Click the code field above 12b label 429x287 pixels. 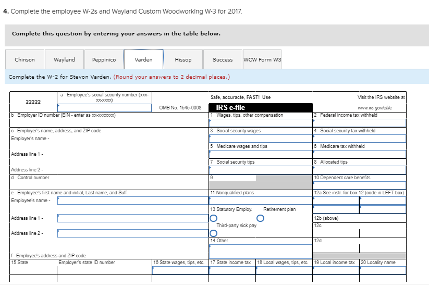336,209
